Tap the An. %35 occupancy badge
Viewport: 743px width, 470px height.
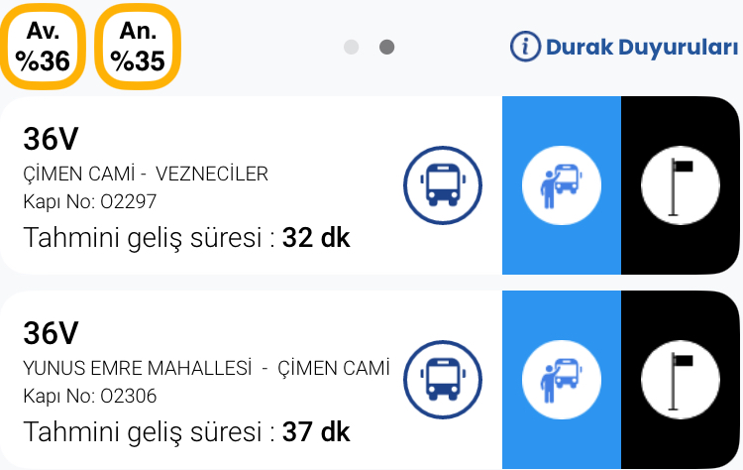click(138, 47)
